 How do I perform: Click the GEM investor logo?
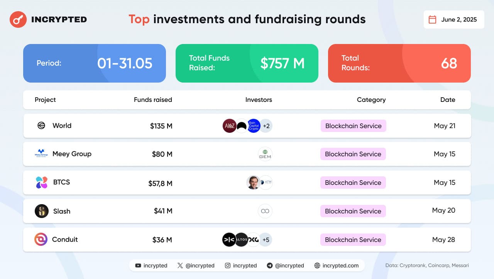click(265, 154)
